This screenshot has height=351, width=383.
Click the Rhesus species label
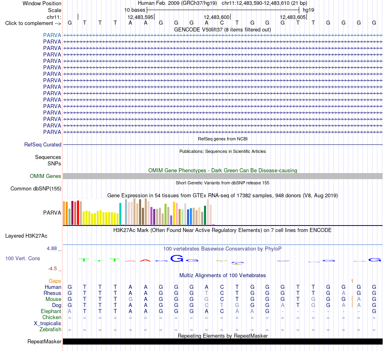[52, 293]
